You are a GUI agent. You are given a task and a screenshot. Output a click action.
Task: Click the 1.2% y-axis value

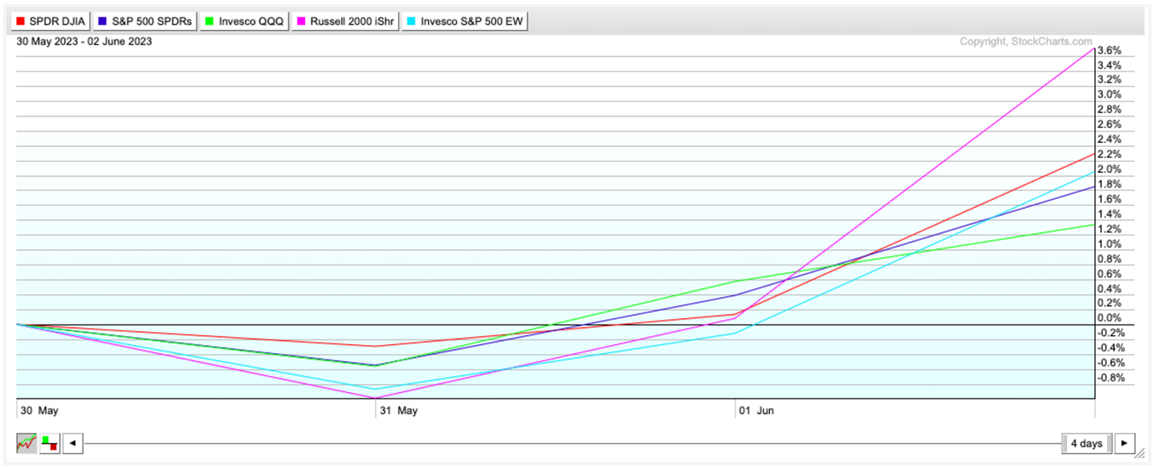[x=1109, y=229]
